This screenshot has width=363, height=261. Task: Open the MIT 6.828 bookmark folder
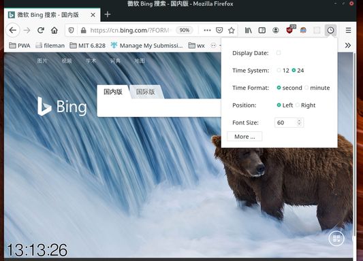coord(87,46)
